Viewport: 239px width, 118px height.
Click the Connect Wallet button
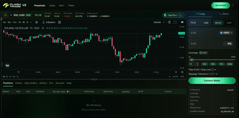212,81
